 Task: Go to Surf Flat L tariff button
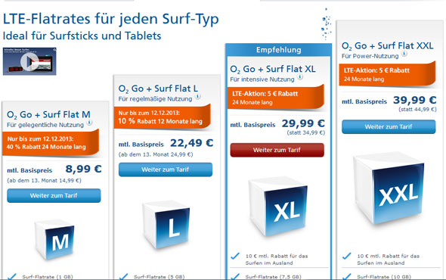coord(166,170)
